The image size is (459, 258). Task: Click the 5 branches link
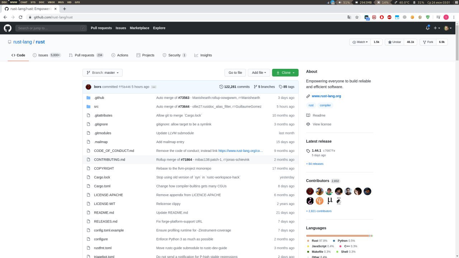coord(264,87)
